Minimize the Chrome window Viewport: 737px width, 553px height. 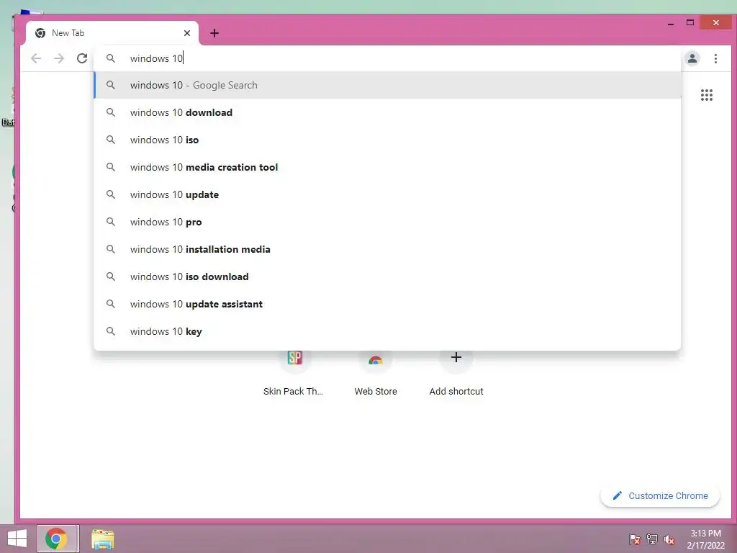pos(671,23)
